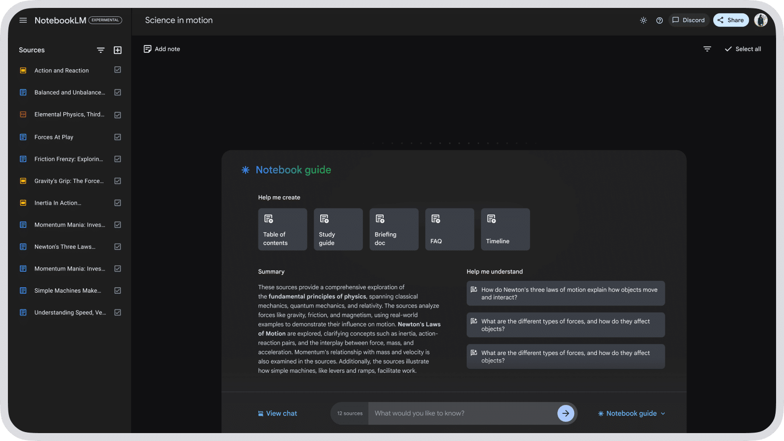The width and height of the screenshot is (784, 441).
Task: Submit the chat query with arrow button
Action: [566, 413]
